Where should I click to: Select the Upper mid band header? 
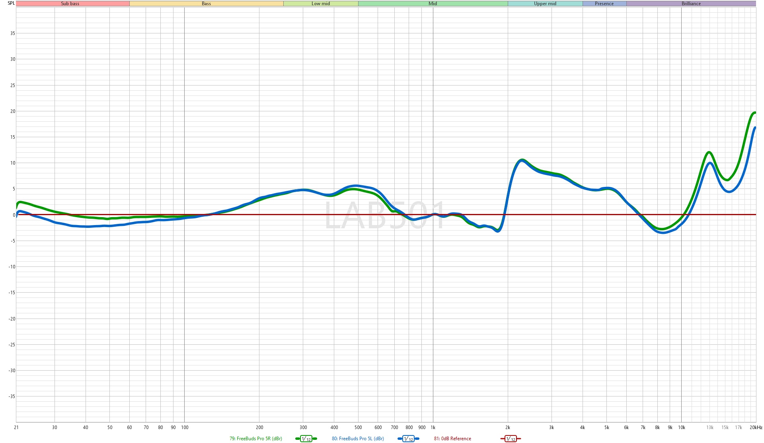coord(545,4)
